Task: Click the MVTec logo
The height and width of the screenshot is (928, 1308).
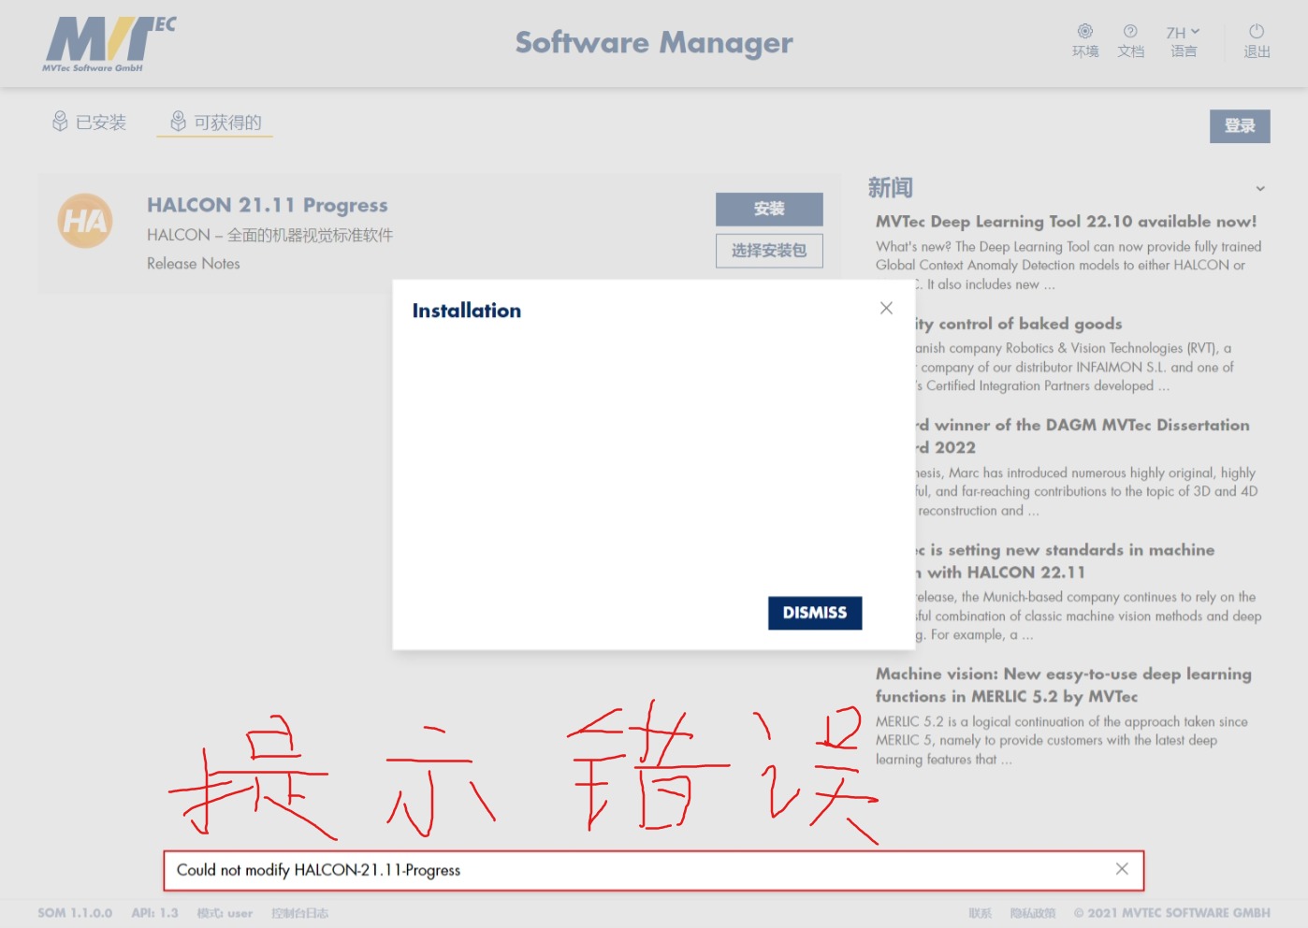Action: [x=109, y=44]
